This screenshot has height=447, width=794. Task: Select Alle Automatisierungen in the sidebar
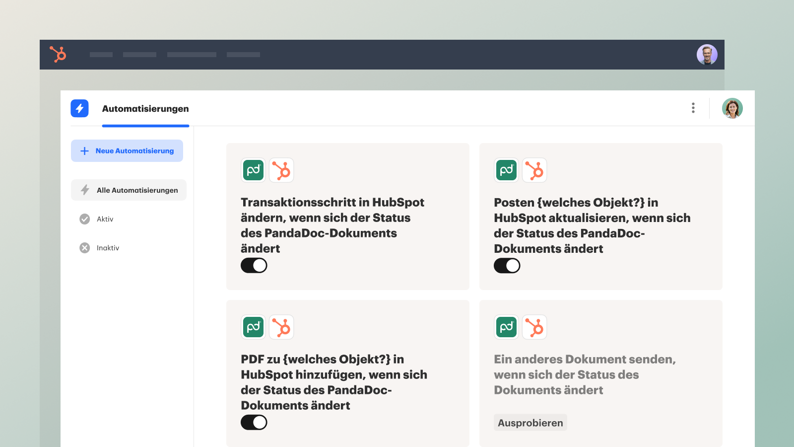click(x=129, y=190)
